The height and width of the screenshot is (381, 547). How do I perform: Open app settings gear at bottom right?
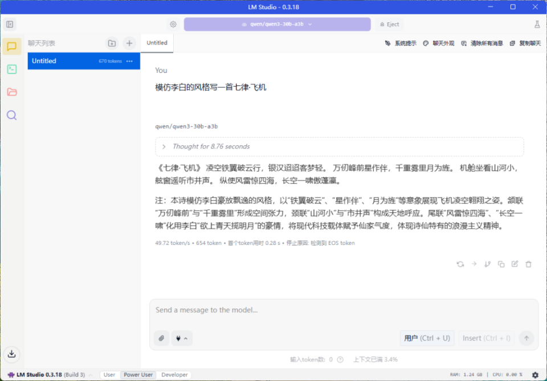[x=535, y=375]
